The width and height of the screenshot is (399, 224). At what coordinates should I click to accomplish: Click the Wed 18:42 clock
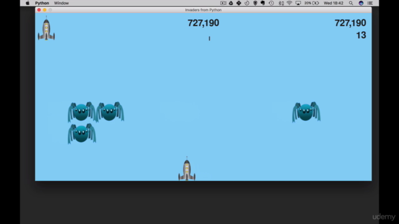334,3
